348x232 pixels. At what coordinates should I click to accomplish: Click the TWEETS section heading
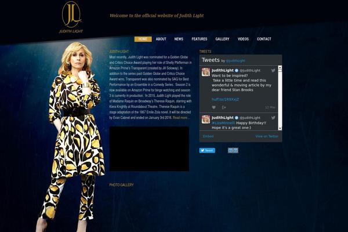point(205,52)
